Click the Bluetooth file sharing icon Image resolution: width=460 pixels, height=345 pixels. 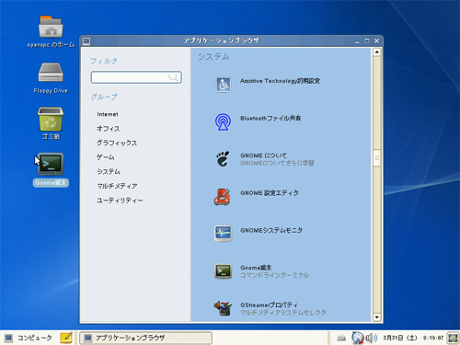click(223, 121)
